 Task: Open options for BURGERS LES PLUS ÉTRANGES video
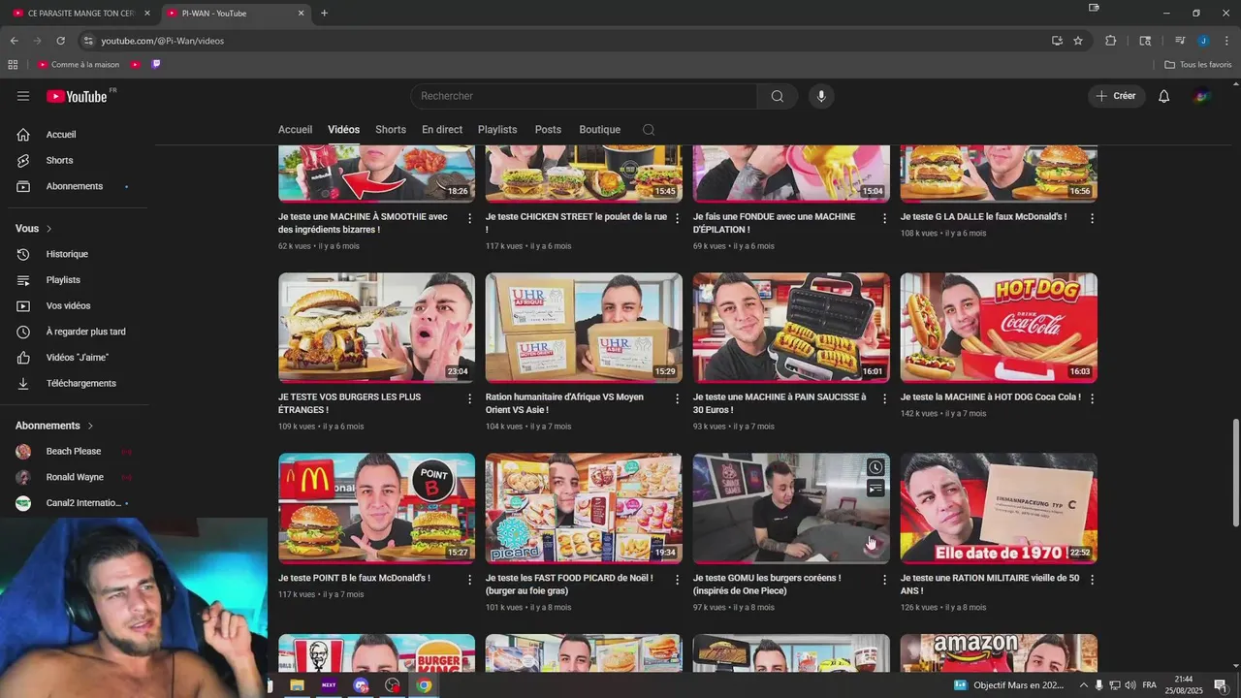(x=470, y=398)
